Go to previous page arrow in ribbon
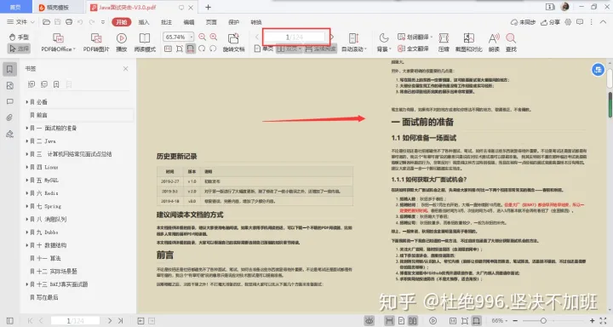Image resolution: width=613 pixels, height=327 pixels. pyautogui.click(x=257, y=37)
